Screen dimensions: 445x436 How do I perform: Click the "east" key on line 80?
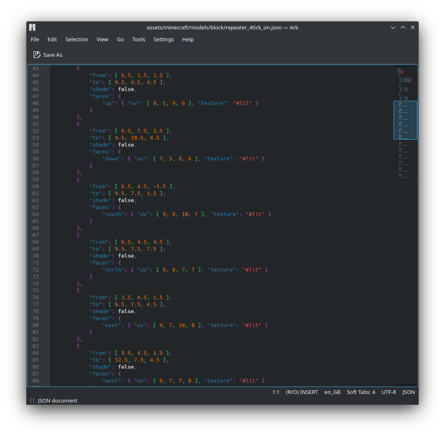coord(111,325)
